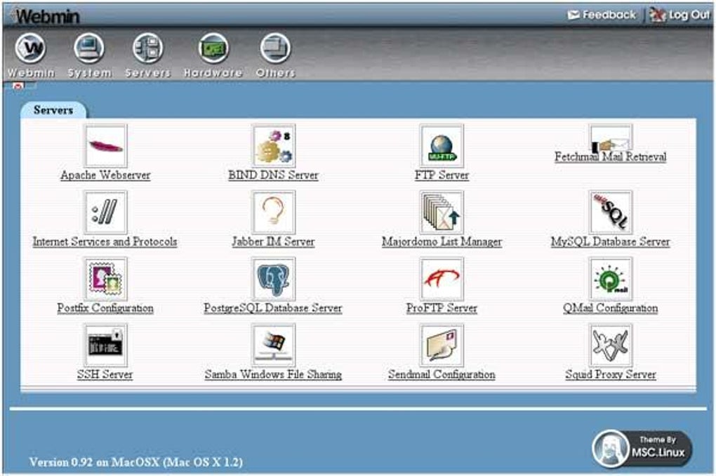The width and height of the screenshot is (716, 476).
Task: Click the Sendmail Configuration link
Action: pyautogui.click(x=442, y=375)
